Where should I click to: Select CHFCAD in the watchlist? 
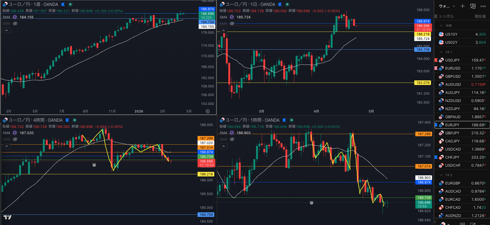(462, 207)
